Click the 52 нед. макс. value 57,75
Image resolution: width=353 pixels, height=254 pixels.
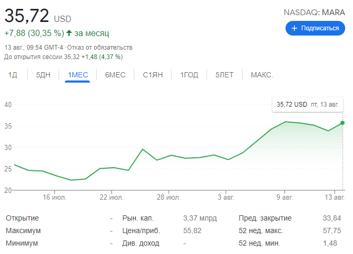tap(328, 230)
